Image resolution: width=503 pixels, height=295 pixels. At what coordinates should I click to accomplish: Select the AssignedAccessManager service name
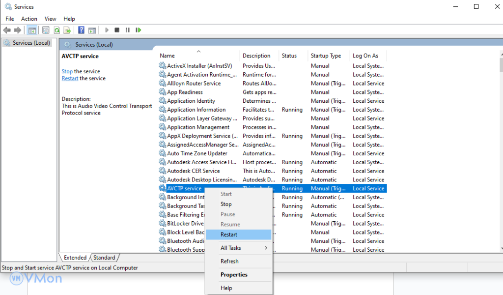pyautogui.click(x=203, y=145)
